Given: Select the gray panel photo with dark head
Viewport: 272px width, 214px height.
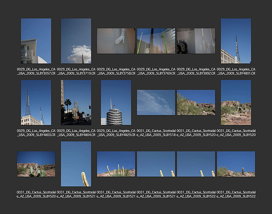Looking at the screenshot, I should (196, 41).
